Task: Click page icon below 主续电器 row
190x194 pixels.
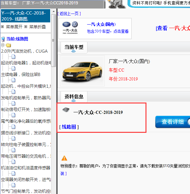Action: (14, 80)
